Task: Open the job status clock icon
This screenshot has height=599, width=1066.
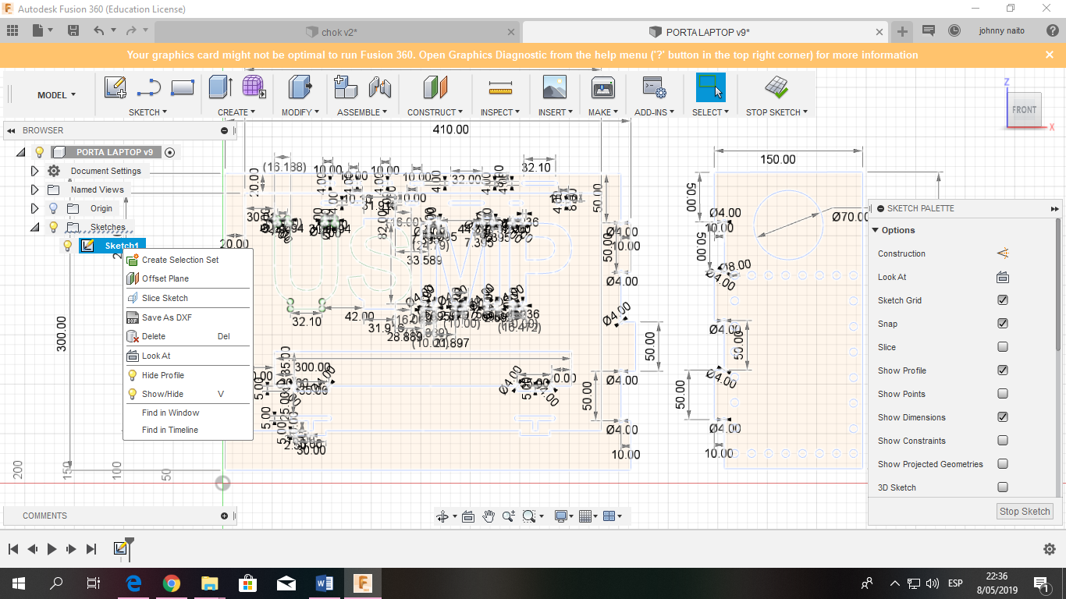Action: (954, 30)
